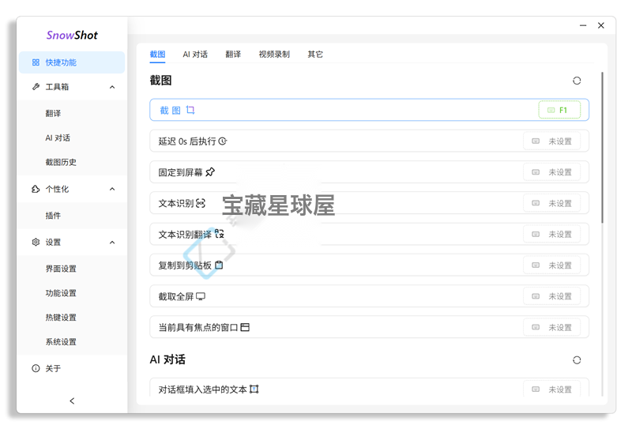
Task: Collapse the 设置 group chevron
Action: coord(112,243)
